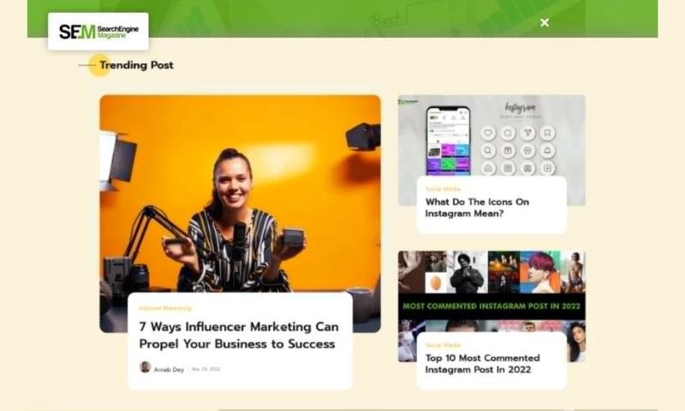The width and height of the screenshot is (685, 411).
Task: Click Social Media category above the Top 10 article
Action: (443, 344)
